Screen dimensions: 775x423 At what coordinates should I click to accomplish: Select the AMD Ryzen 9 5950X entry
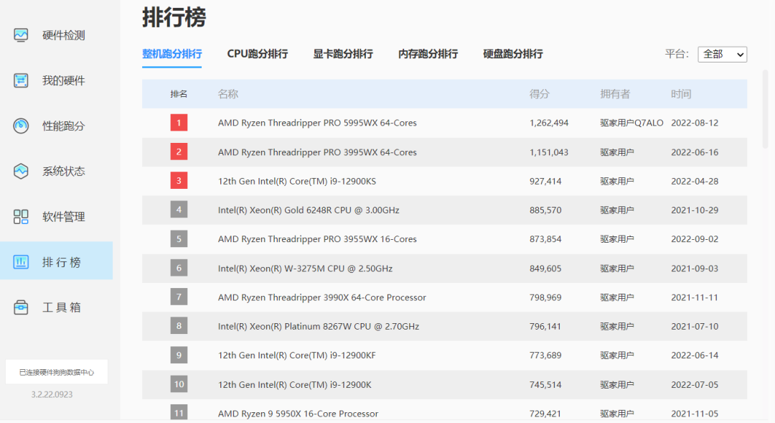point(298,414)
